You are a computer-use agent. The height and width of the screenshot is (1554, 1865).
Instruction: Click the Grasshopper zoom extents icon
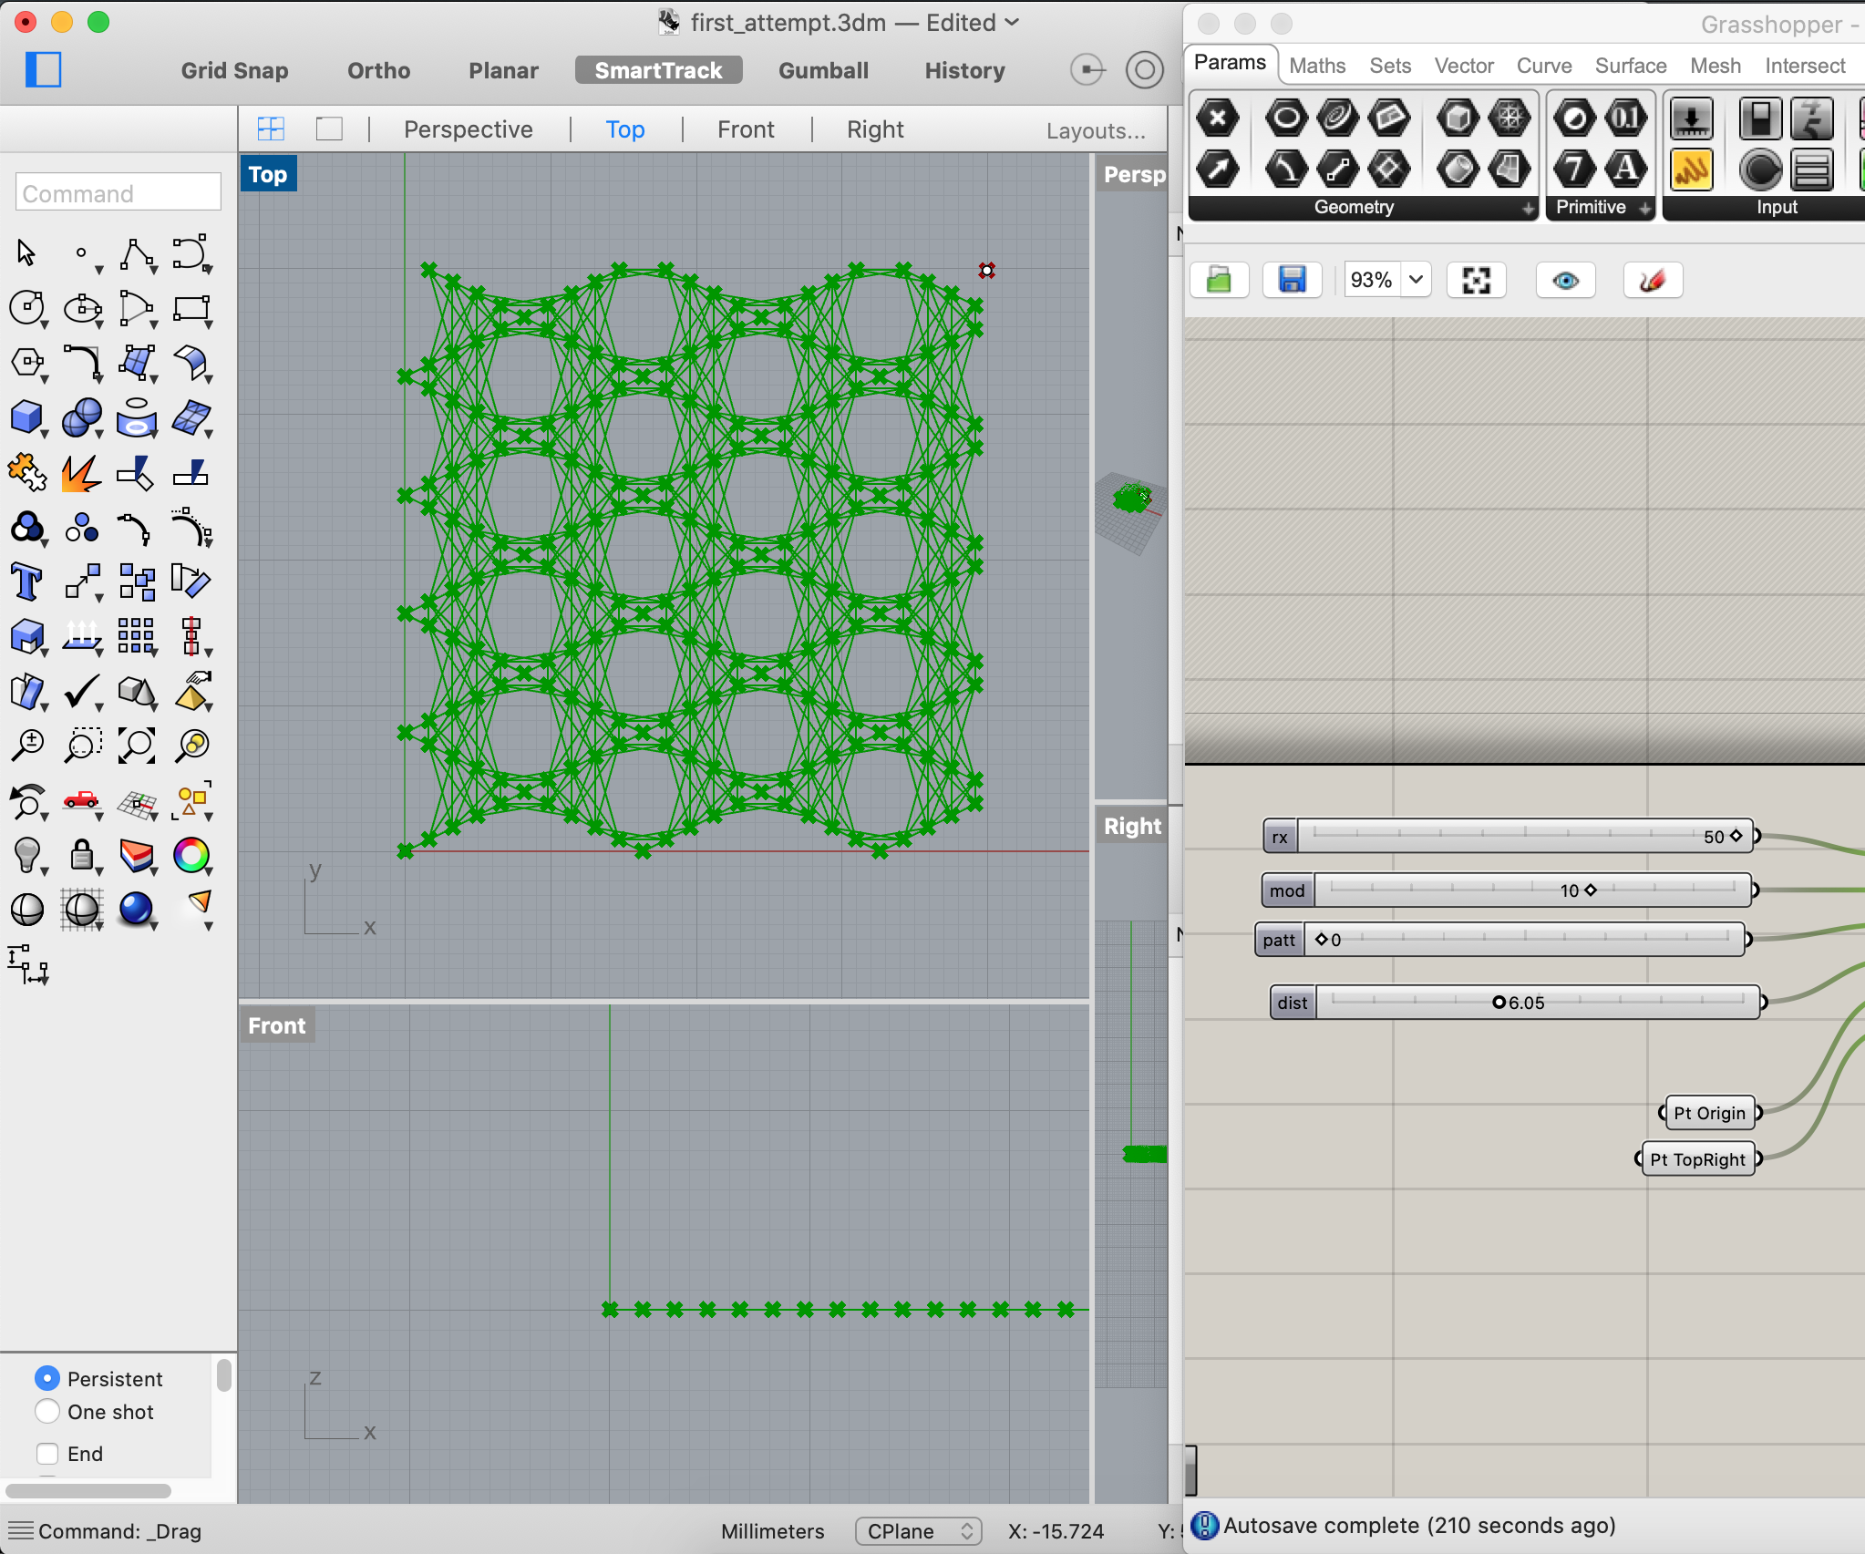[1476, 280]
